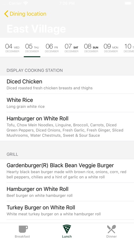This screenshot has width=134, height=239.
Task: Tap the Wi-Fi status icon
Action: [26, 3]
